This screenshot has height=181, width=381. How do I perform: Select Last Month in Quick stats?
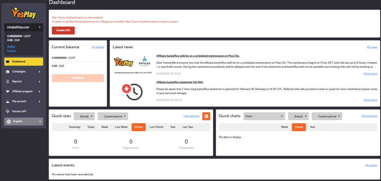tap(157, 127)
